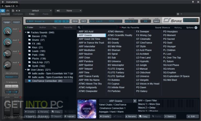The height and width of the screenshot is (121, 201).
Task: Delete the selected preset
Action: coord(170,116)
